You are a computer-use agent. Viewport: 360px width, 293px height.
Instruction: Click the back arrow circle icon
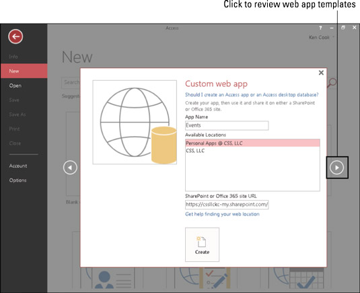(x=15, y=36)
